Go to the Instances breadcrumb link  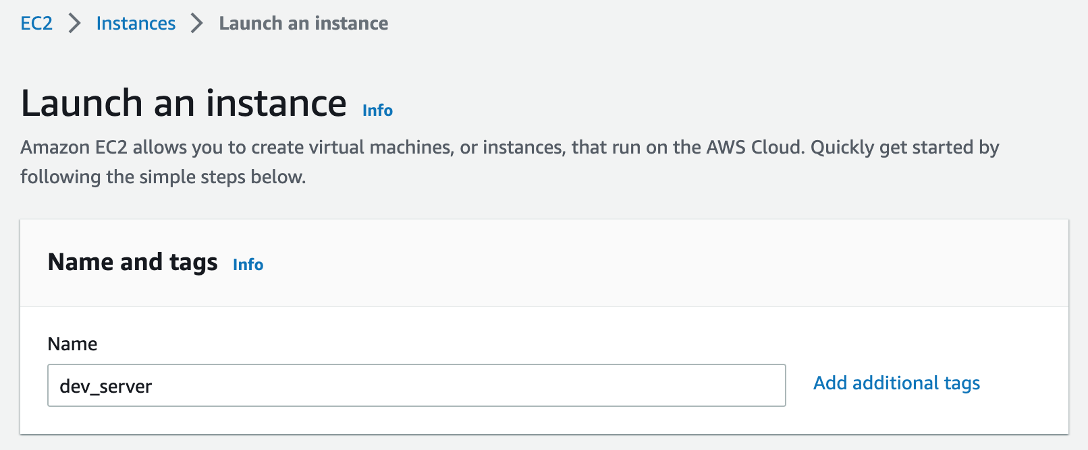point(136,24)
